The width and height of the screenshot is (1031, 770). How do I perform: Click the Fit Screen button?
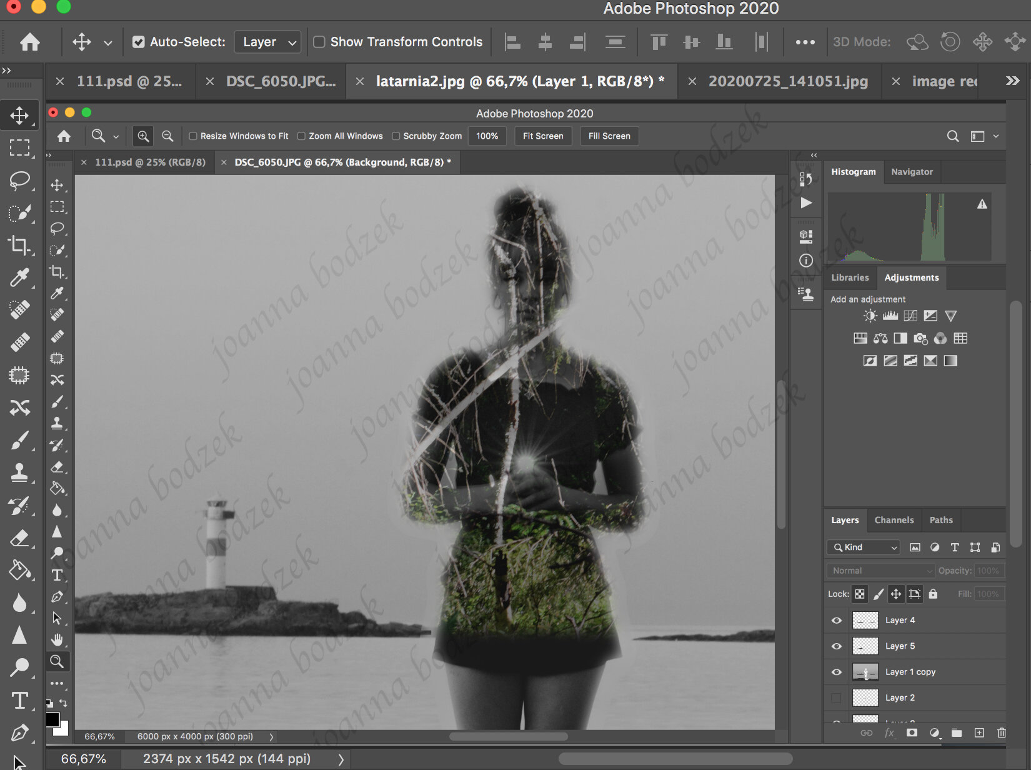[x=543, y=136]
